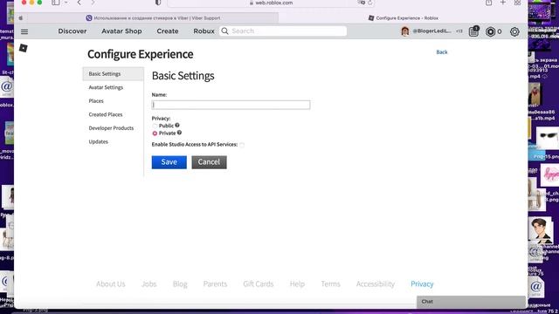This screenshot has width=559, height=314.
Task: Click the web.roblox.com address bar
Action: point(271,3)
